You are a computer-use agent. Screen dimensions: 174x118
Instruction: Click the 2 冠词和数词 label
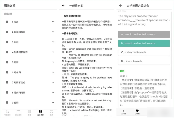coord(19,32)
